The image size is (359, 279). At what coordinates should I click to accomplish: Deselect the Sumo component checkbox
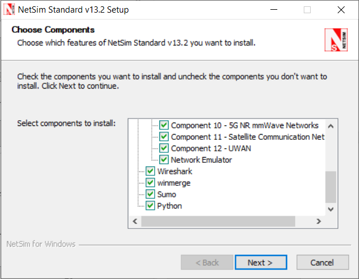coord(151,194)
